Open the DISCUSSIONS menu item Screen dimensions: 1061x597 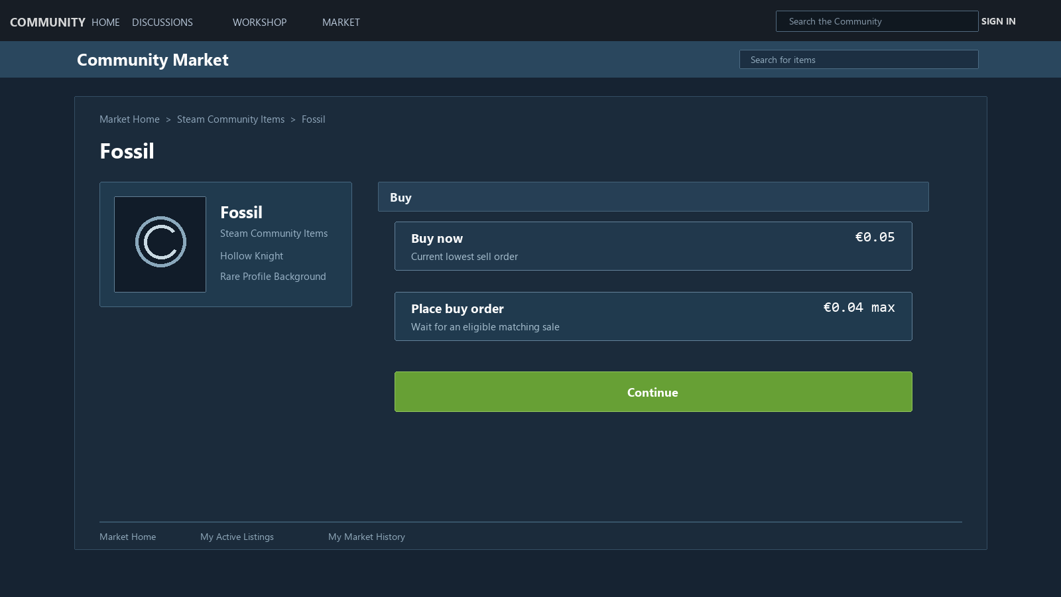(x=162, y=22)
